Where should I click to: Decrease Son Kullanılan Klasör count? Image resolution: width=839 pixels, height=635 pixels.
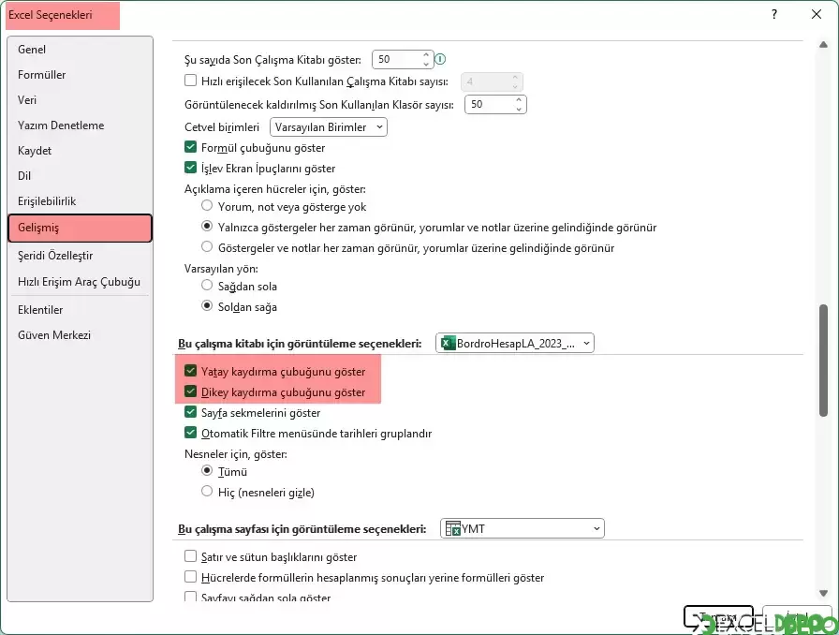[x=519, y=109]
